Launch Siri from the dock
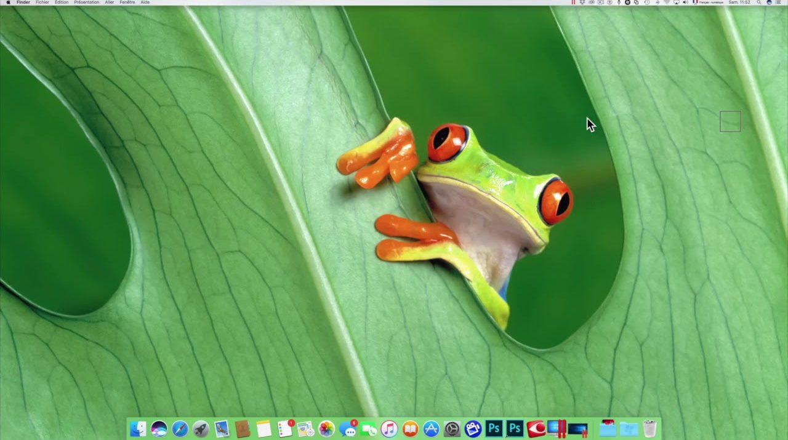Screen dimensions: 788x440 tap(159, 429)
